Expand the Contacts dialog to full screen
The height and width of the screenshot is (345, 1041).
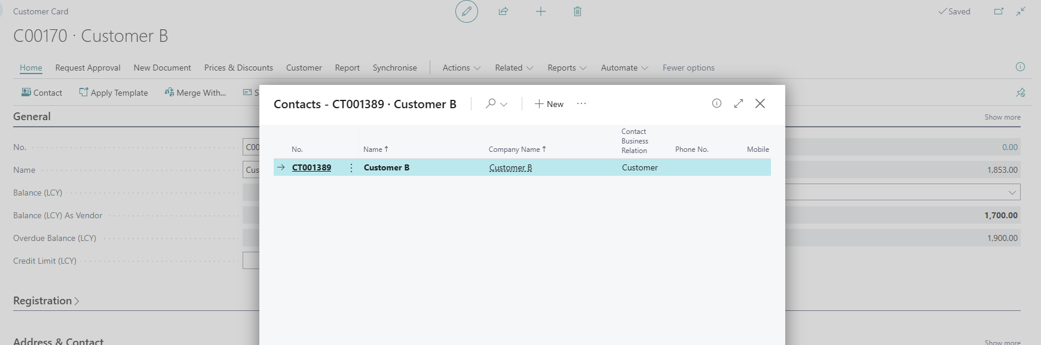click(739, 103)
